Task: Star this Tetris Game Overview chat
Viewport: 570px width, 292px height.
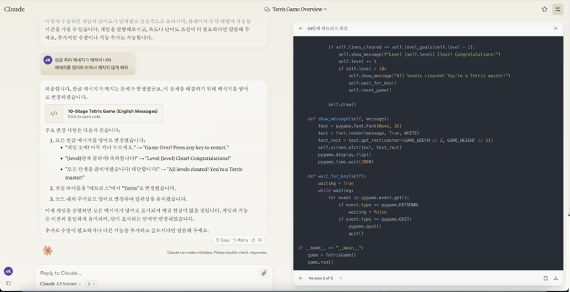Action: (x=544, y=9)
